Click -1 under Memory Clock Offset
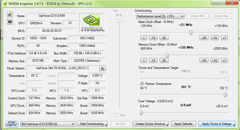The height and width of the screenshot is (130, 240). pos(143,61)
